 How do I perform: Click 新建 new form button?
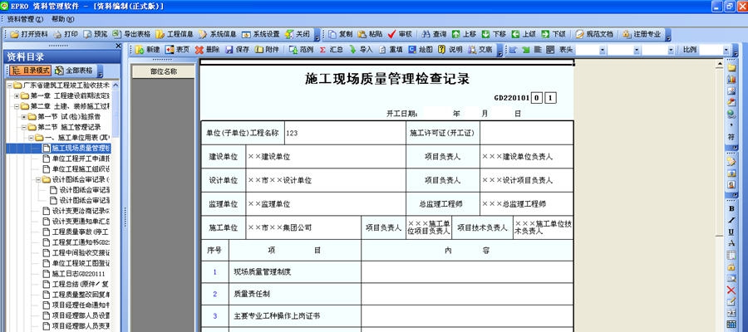147,50
